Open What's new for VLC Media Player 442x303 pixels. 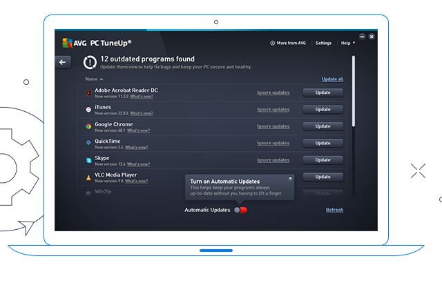click(x=137, y=181)
